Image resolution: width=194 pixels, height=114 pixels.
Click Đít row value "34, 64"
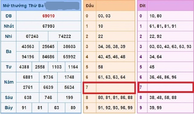coord(156,57)
